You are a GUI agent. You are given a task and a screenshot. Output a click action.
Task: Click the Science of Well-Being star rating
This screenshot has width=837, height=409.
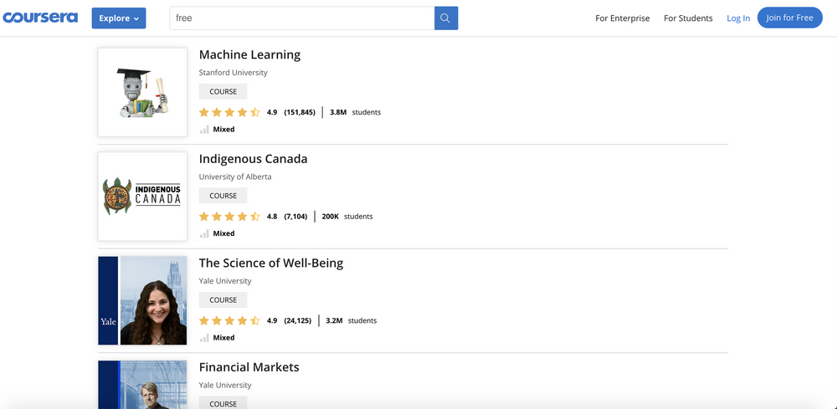(x=229, y=320)
